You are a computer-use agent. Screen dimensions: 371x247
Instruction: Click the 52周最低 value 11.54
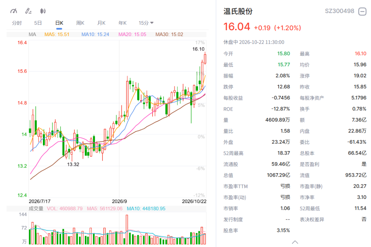point(360,208)
